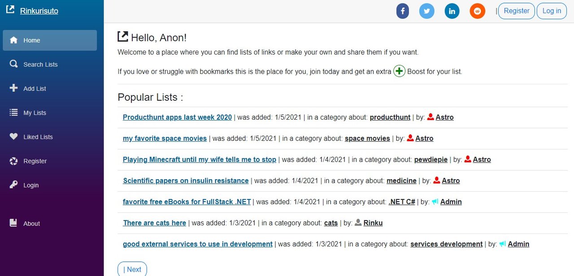Open Liked Lists from sidebar
This screenshot has height=276, width=574.
click(x=50, y=137)
